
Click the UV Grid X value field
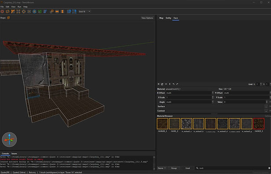pos(258,84)
